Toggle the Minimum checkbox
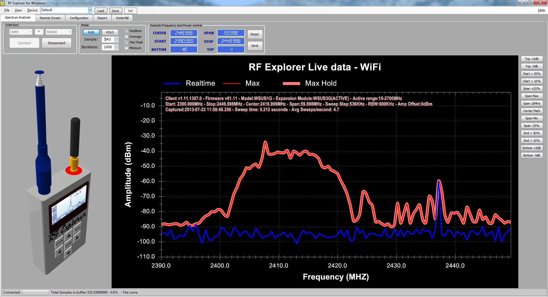 pos(126,48)
